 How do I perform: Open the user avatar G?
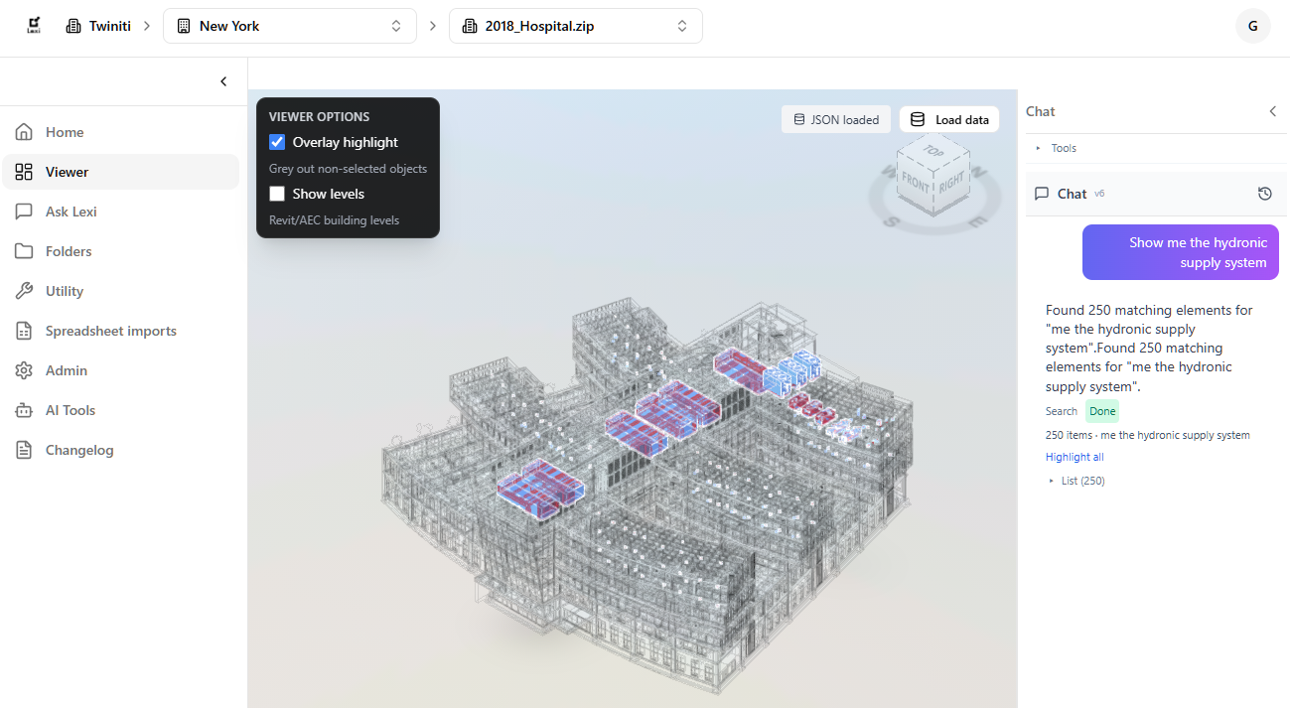pyautogui.click(x=1252, y=26)
